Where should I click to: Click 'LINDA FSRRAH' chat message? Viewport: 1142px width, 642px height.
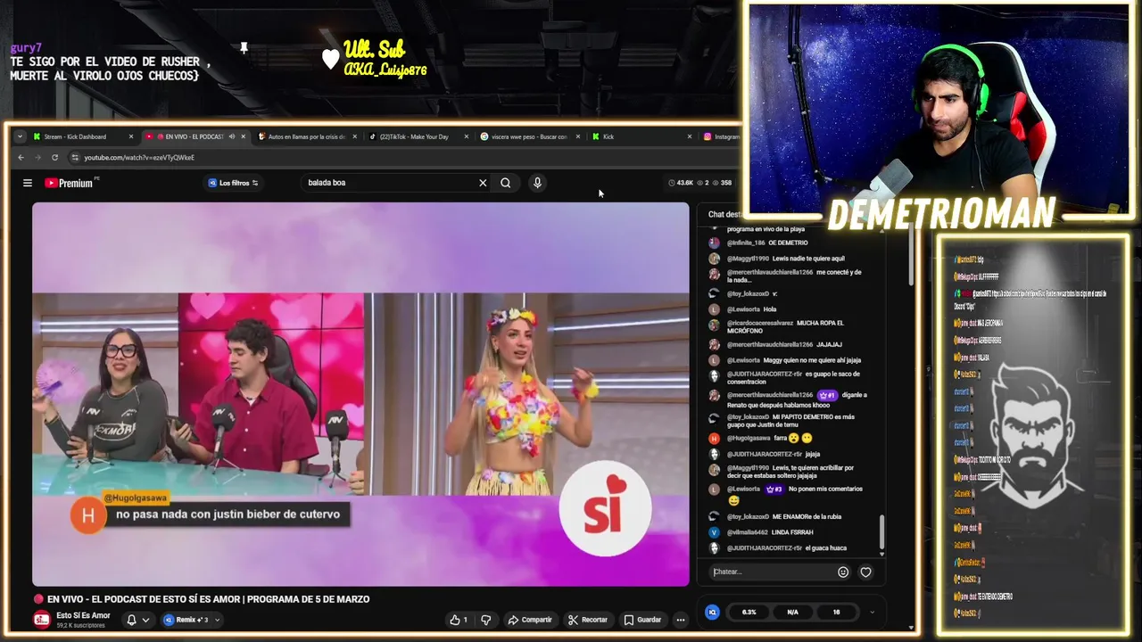(x=793, y=532)
